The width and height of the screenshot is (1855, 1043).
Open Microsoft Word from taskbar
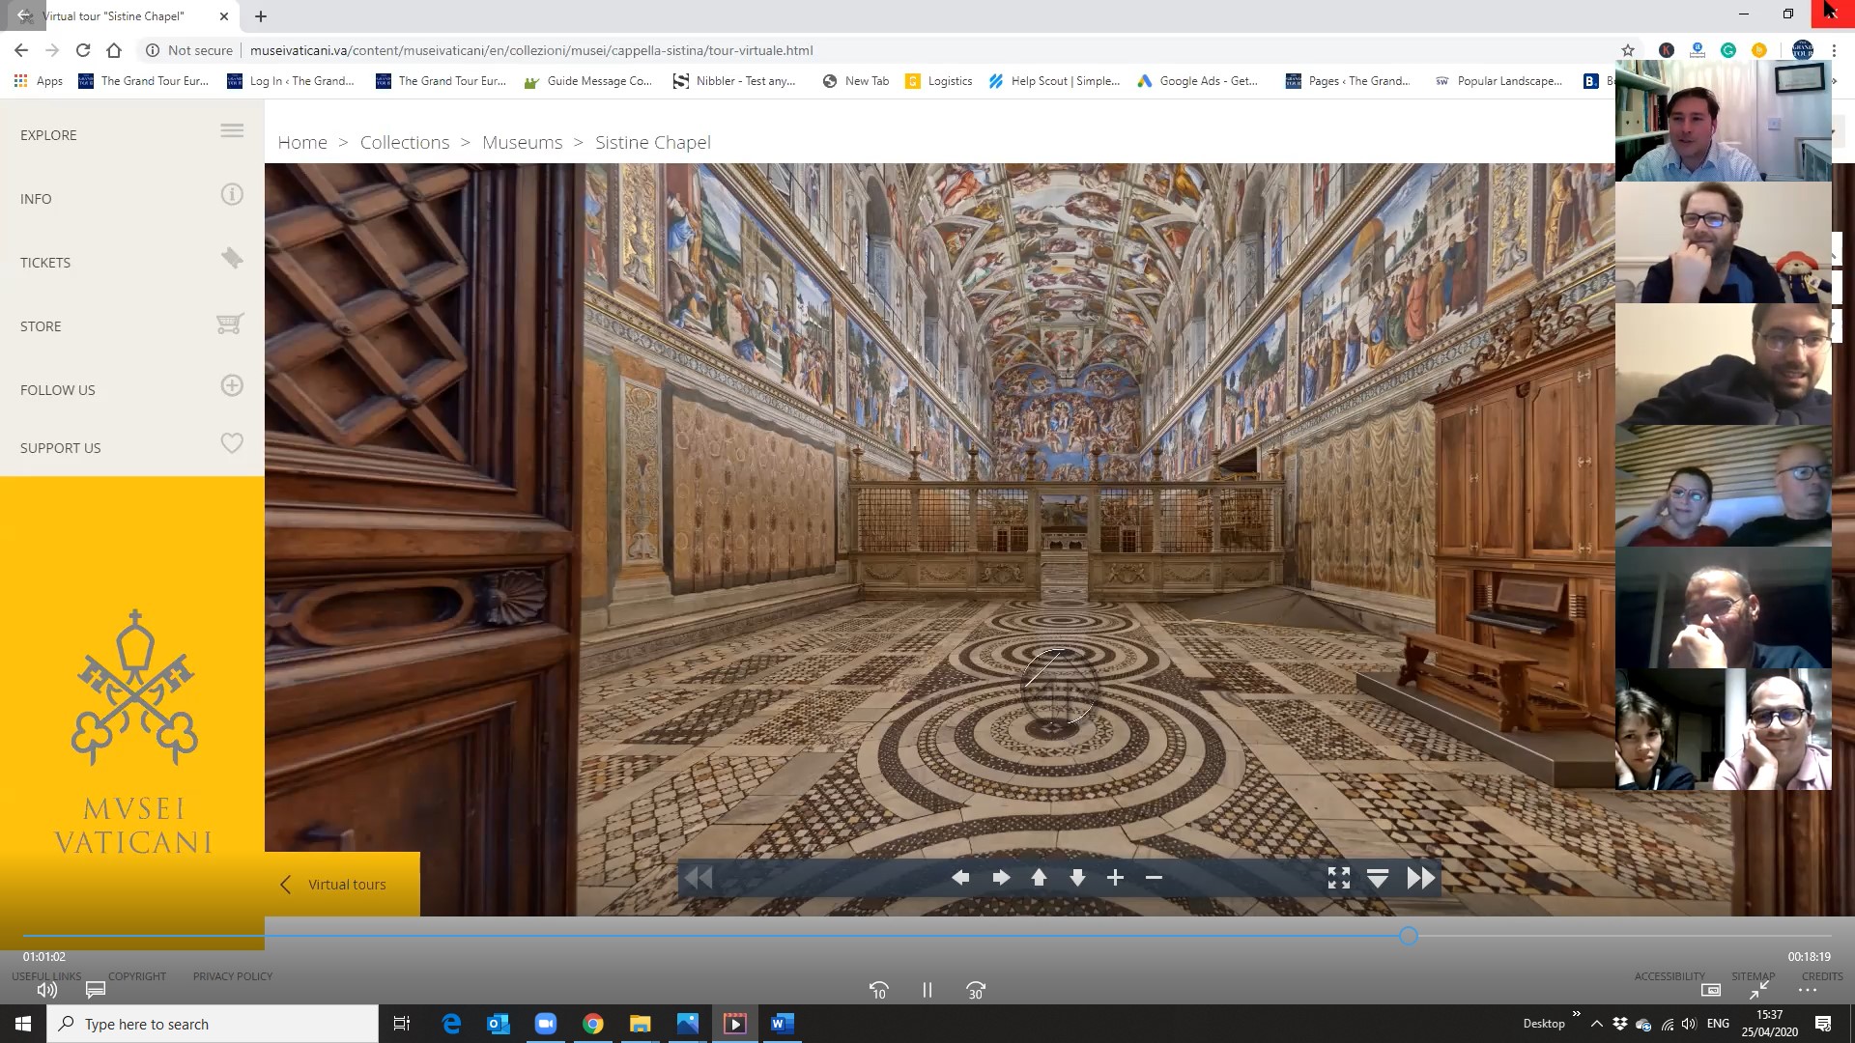(x=783, y=1024)
